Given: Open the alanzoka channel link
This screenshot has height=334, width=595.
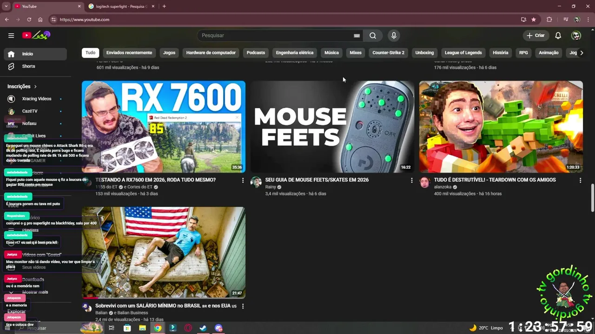Looking at the screenshot, I should tap(443, 187).
